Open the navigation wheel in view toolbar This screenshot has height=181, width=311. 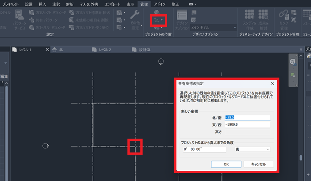pos(293,62)
